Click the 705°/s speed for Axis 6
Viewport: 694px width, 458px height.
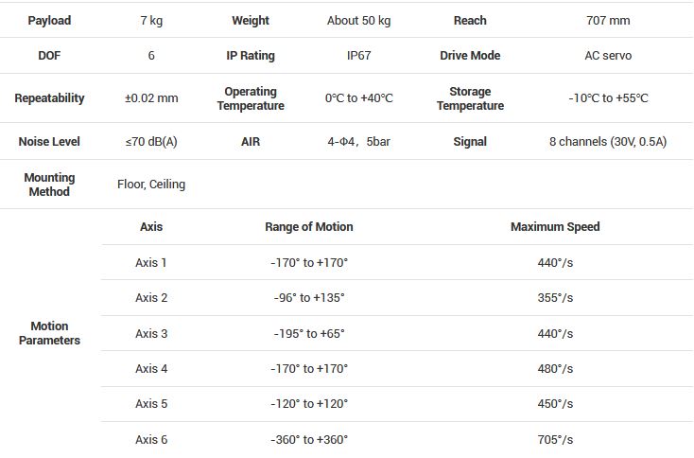click(x=555, y=439)
